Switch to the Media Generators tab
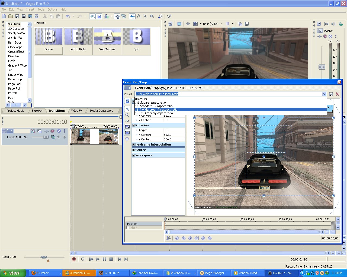 101,111
